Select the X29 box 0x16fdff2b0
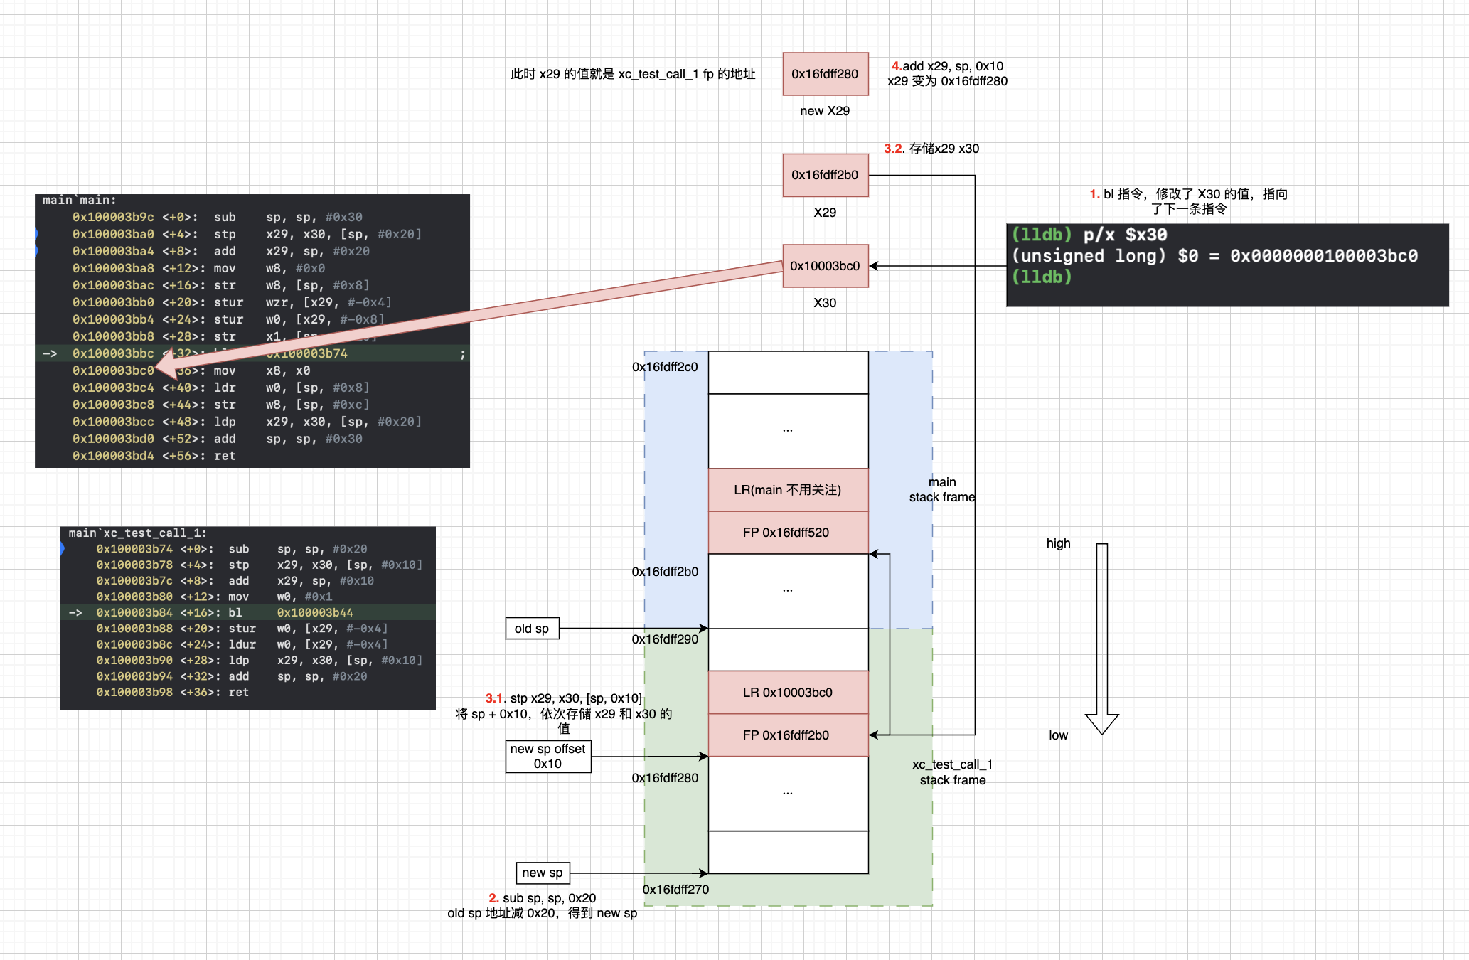 tap(825, 175)
